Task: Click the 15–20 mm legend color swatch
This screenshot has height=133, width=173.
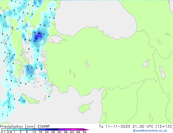Action: pos(43,129)
